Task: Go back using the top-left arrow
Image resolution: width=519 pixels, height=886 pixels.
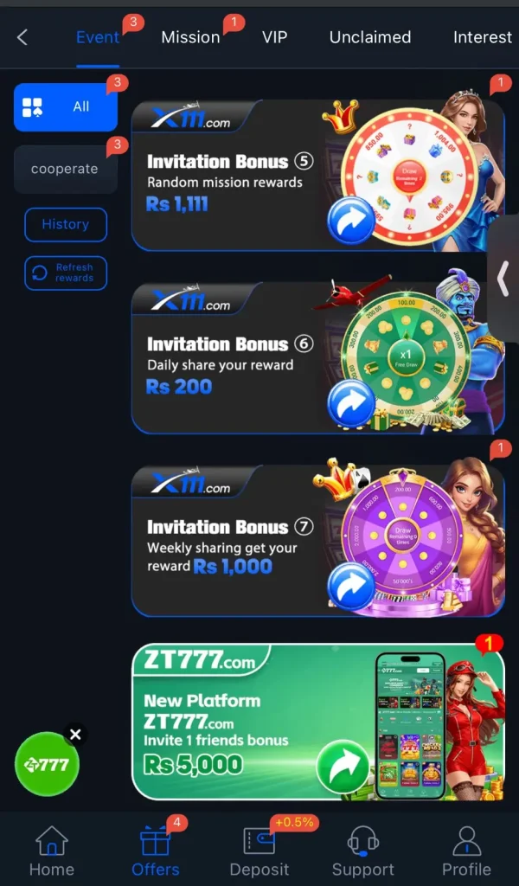Action: click(x=22, y=38)
